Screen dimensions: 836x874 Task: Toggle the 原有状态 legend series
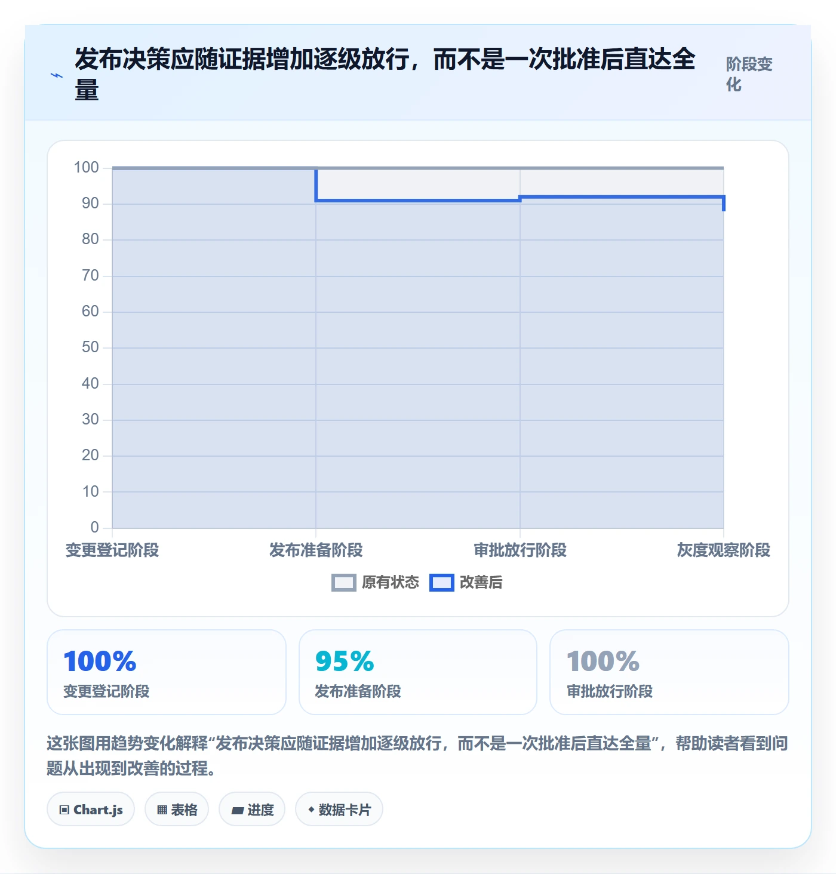coord(376,582)
